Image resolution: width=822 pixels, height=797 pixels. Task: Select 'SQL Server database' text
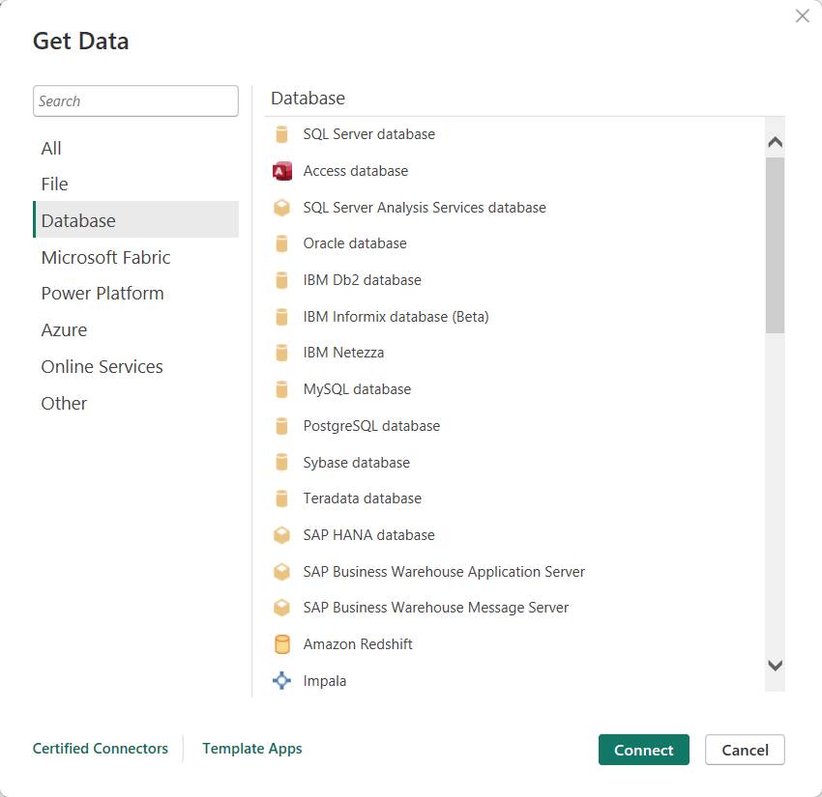pyautogui.click(x=369, y=134)
